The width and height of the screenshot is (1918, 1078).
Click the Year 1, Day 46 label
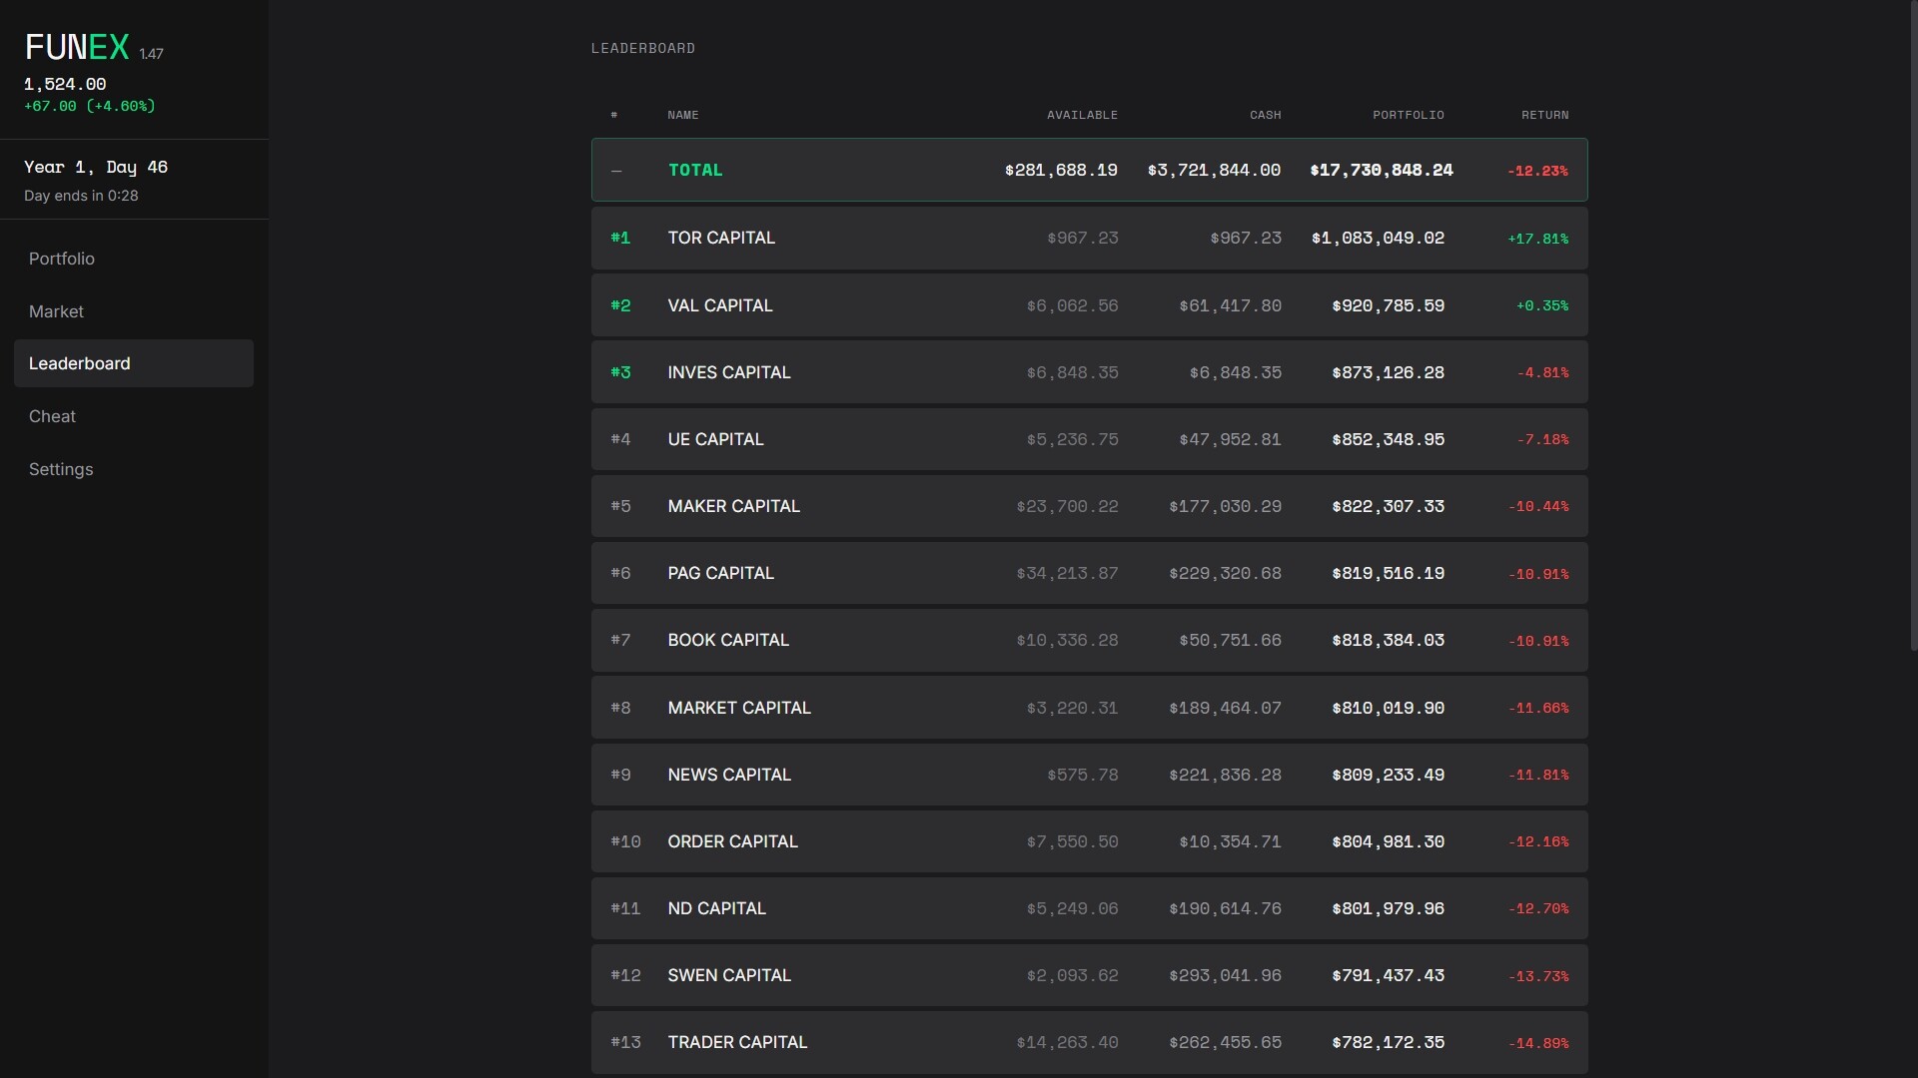[x=96, y=167]
